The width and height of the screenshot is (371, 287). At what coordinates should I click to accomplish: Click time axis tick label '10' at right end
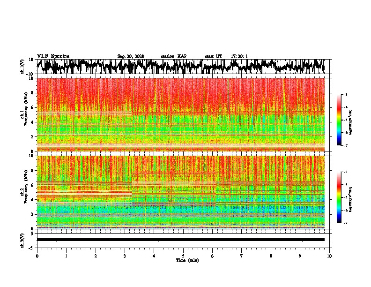click(x=329, y=256)
